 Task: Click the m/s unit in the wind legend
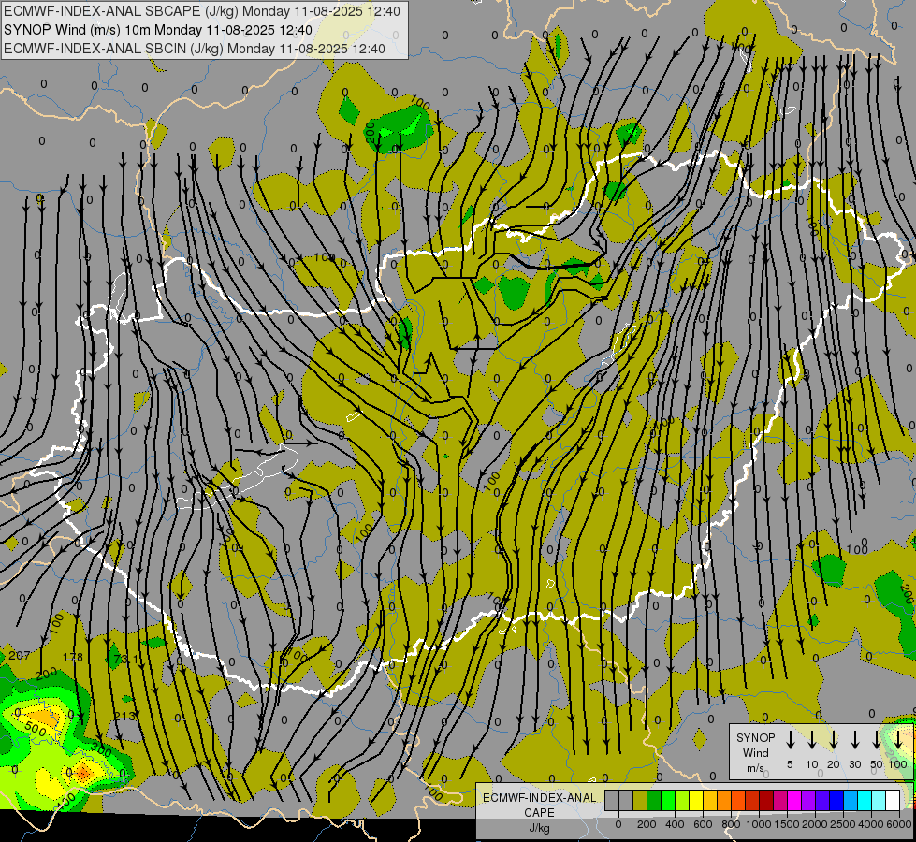[755, 768]
